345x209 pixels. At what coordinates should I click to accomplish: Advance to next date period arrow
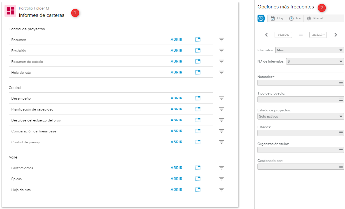point(336,35)
